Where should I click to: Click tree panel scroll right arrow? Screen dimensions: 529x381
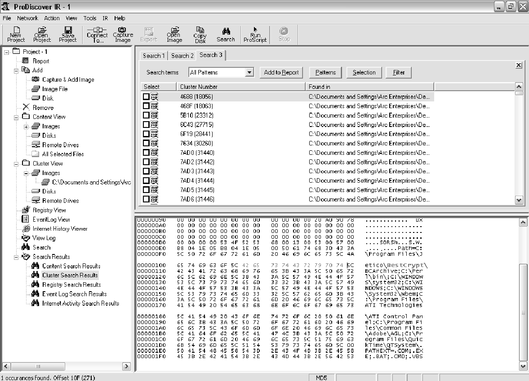126,366
